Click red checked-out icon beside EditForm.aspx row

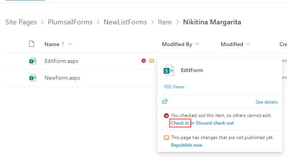143,61
